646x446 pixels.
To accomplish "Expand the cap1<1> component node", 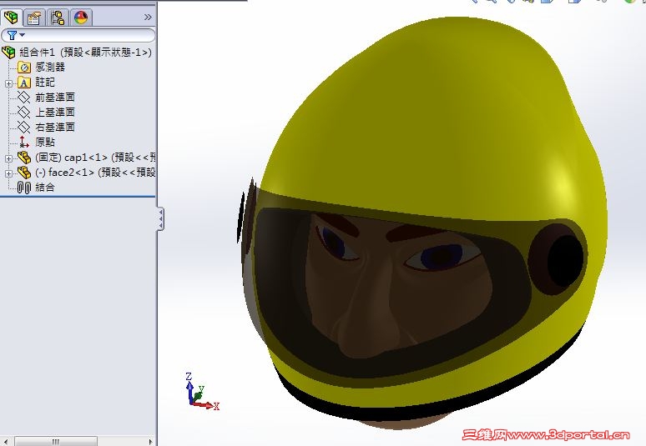I will point(8,158).
